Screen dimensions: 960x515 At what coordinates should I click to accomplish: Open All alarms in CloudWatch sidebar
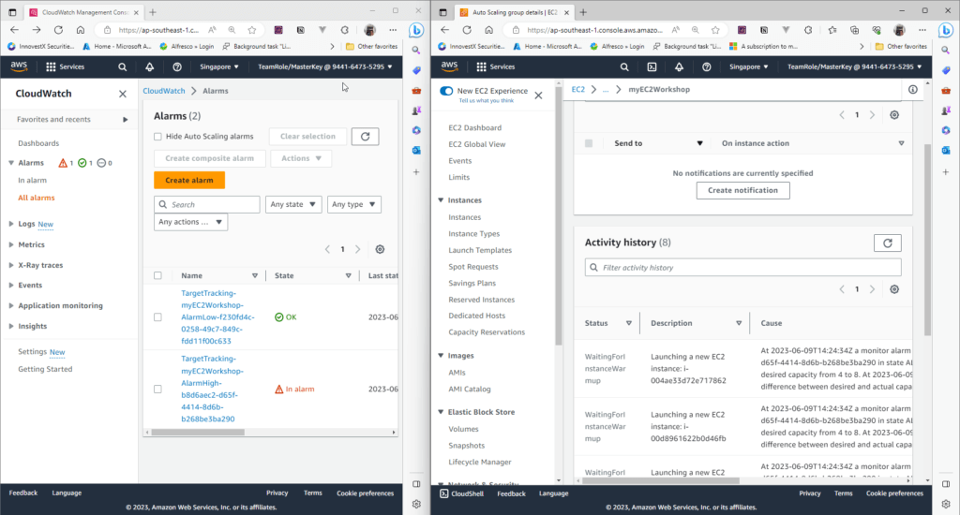tap(37, 198)
